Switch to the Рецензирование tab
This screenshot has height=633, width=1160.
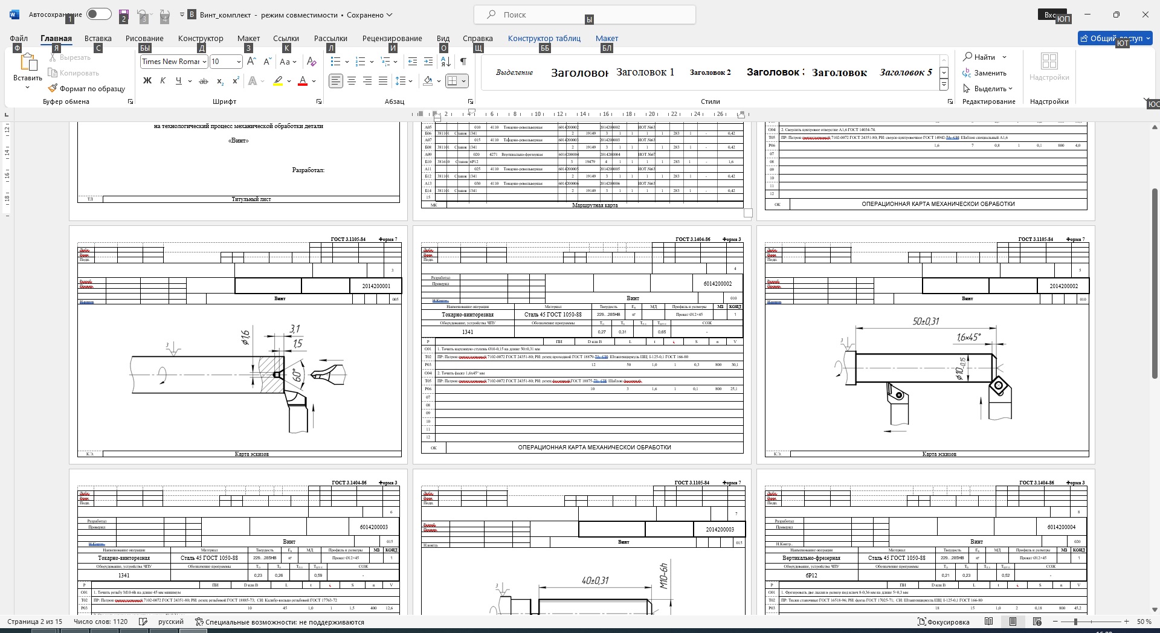(x=392, y=38)
